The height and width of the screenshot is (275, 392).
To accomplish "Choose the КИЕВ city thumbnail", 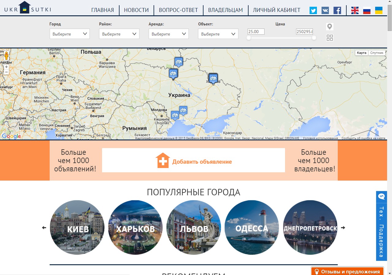I will (77, 227).
